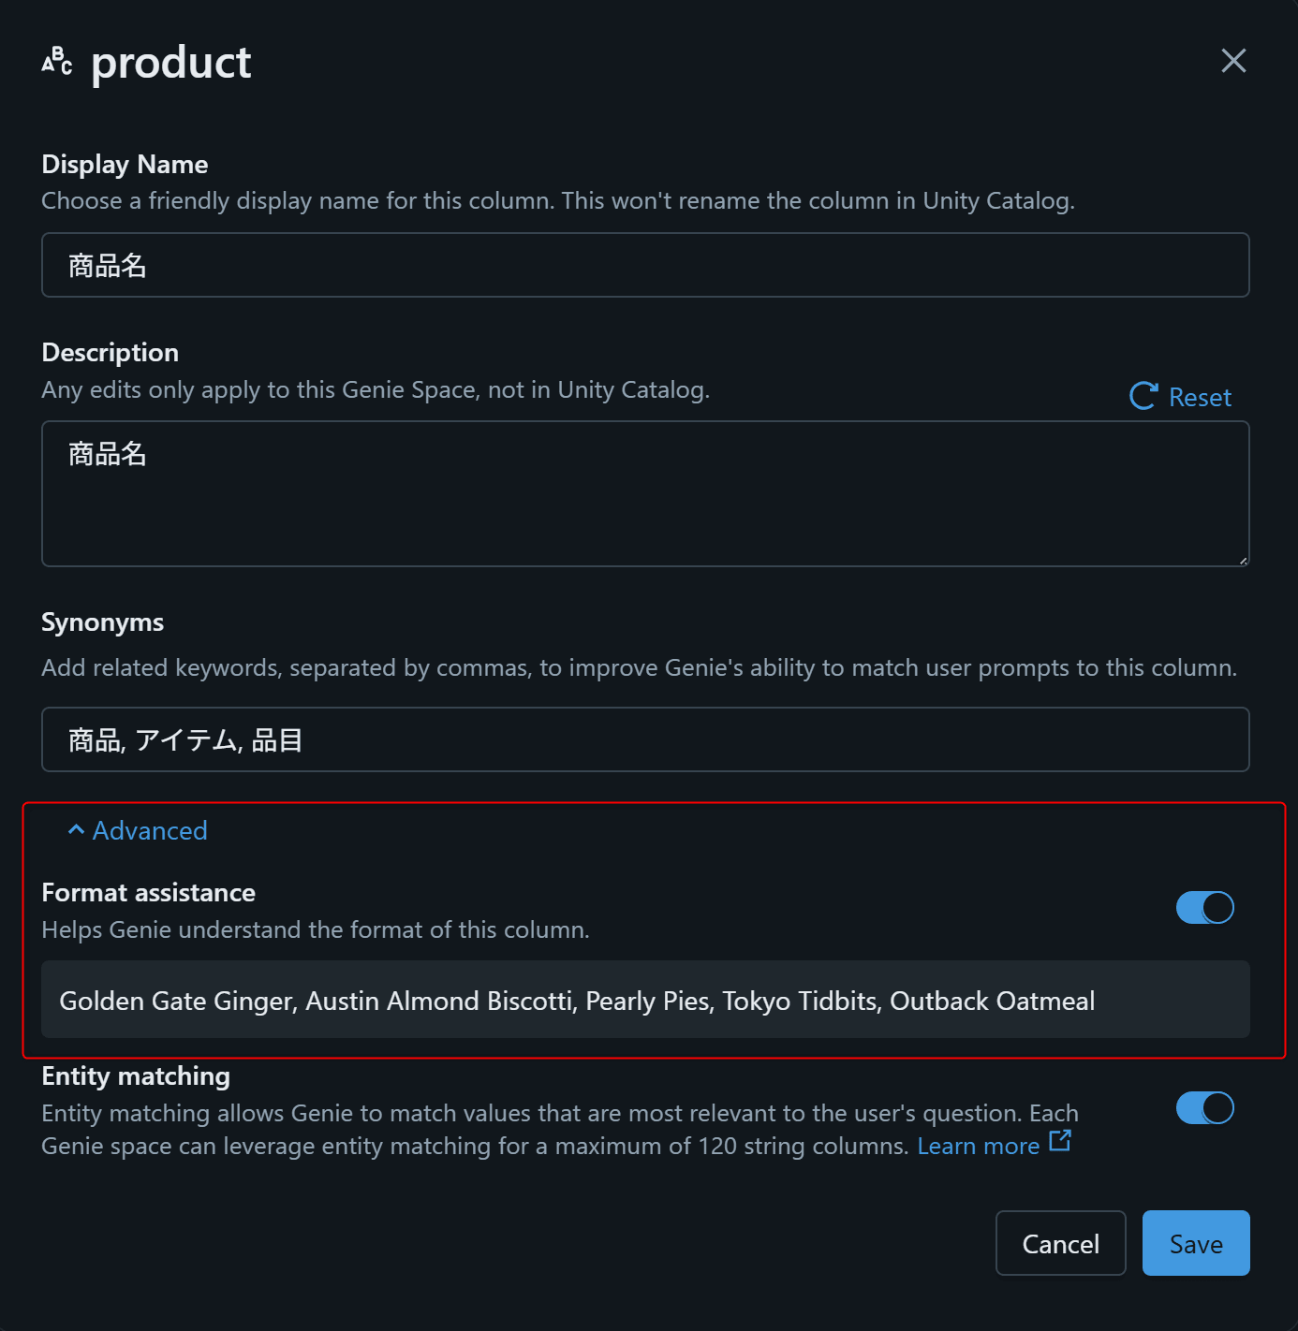Open the Learn more link
This screenshot has width=1298, height=1331.
tap(978, 1146)
